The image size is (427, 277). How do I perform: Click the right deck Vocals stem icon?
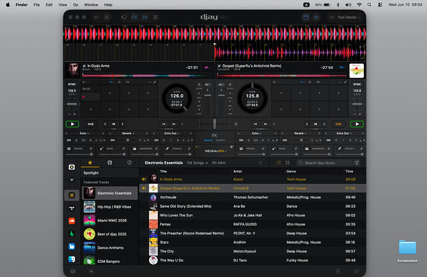tap(340, 148)
